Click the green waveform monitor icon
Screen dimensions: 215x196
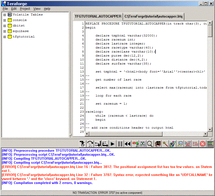click(x=210, y=144)
